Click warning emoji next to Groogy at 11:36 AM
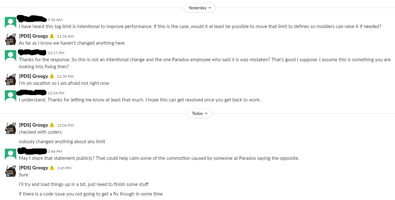 tap(52, 36)
